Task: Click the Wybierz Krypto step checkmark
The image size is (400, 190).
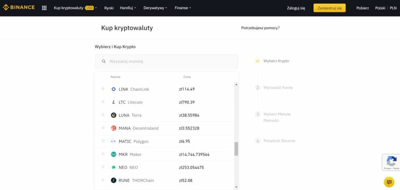Action: click(257, 61)
